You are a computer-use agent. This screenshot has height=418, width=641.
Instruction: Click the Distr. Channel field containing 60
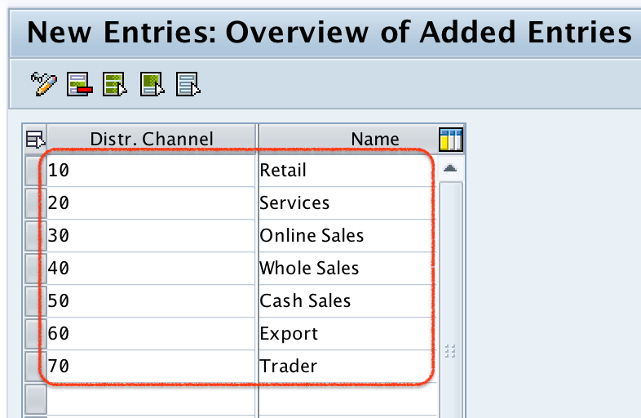click(151, 334)
